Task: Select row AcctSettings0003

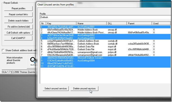Action: coord(105,38)
